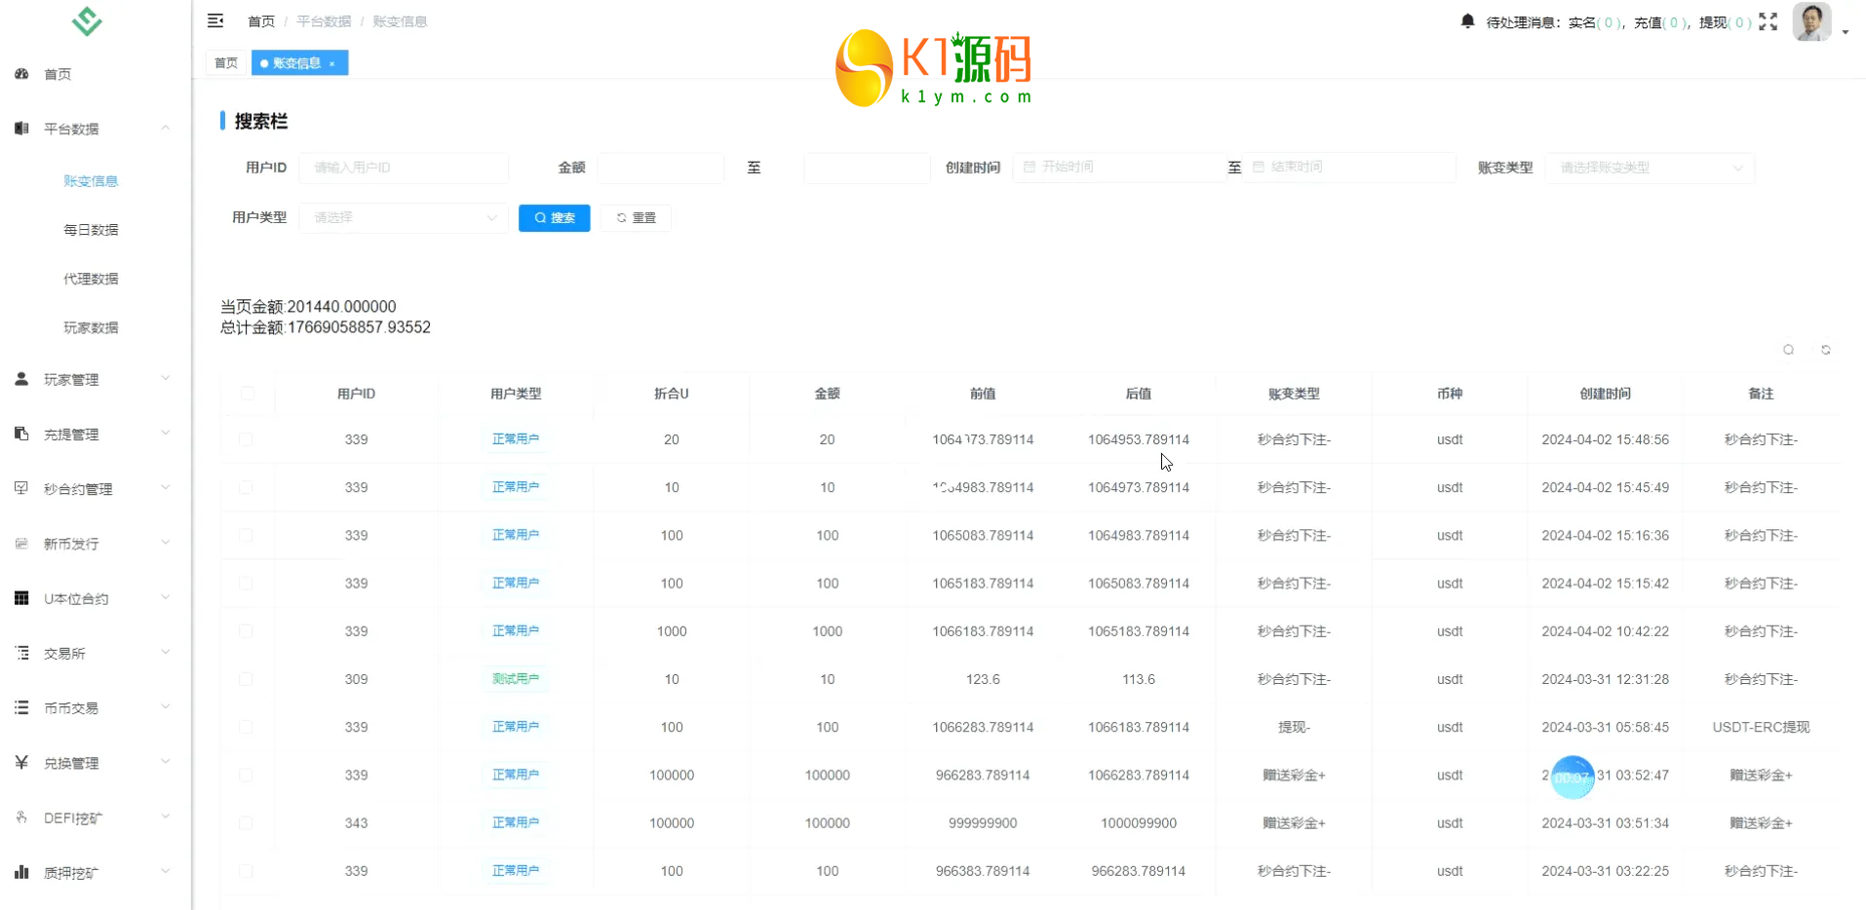This screenshot has width=1866, height=910.
Task: Click the blue 搜索 button
Action: coord(554,217)
